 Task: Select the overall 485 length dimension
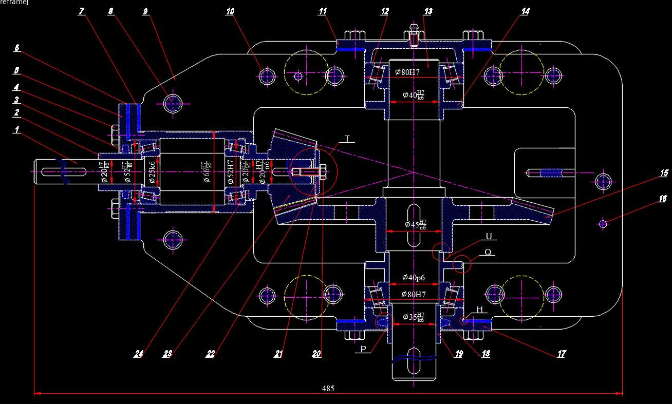(x=329, y=388)
